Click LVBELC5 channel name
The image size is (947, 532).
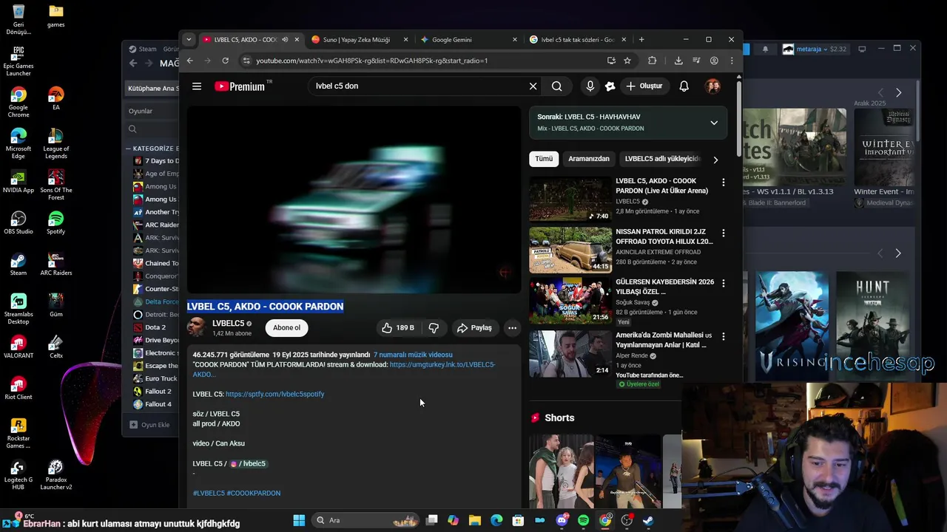click(228, 324)
